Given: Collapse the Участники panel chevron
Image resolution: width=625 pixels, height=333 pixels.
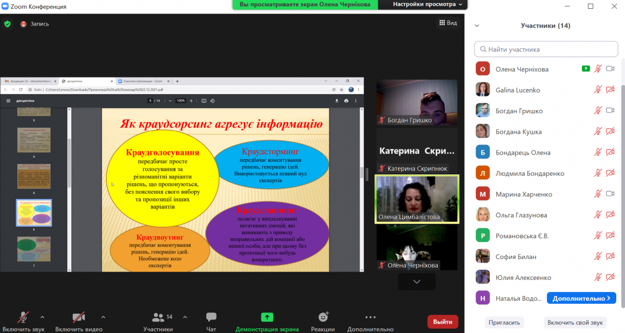Looking at the screenshot, I should click(x=477, y=25).
